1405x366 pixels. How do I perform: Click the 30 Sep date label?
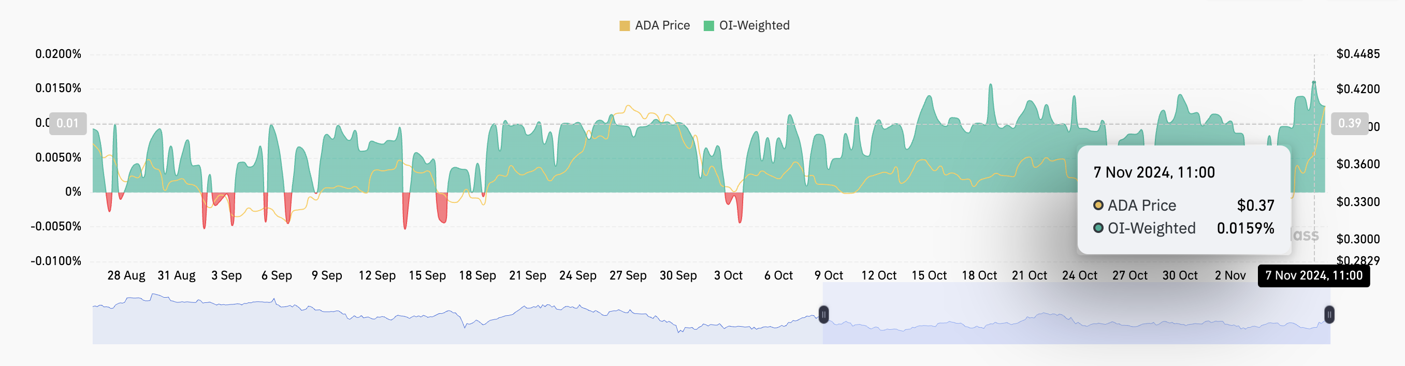pos(678,275)
